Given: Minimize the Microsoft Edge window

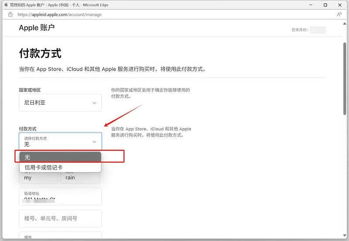Looking at the screenshot, I should tap(311, 5).
